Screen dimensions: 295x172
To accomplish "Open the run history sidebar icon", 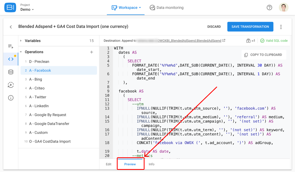I will point(11,85).
